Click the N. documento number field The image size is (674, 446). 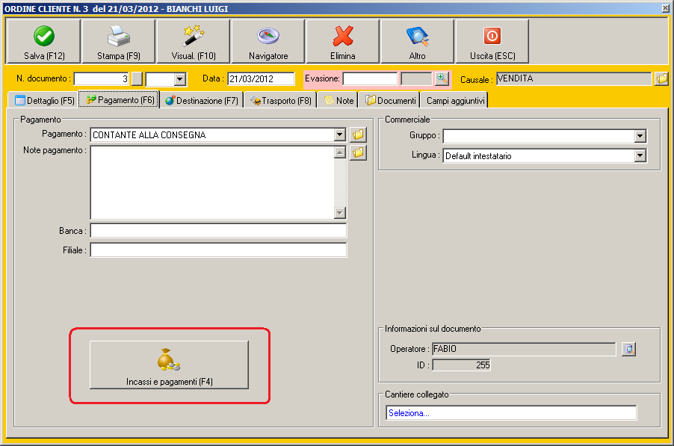point(102,79)
